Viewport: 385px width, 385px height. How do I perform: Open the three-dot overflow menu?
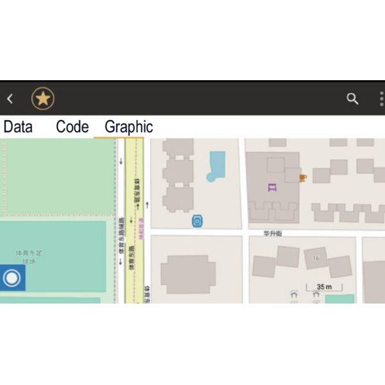click(x=381, y=99)
